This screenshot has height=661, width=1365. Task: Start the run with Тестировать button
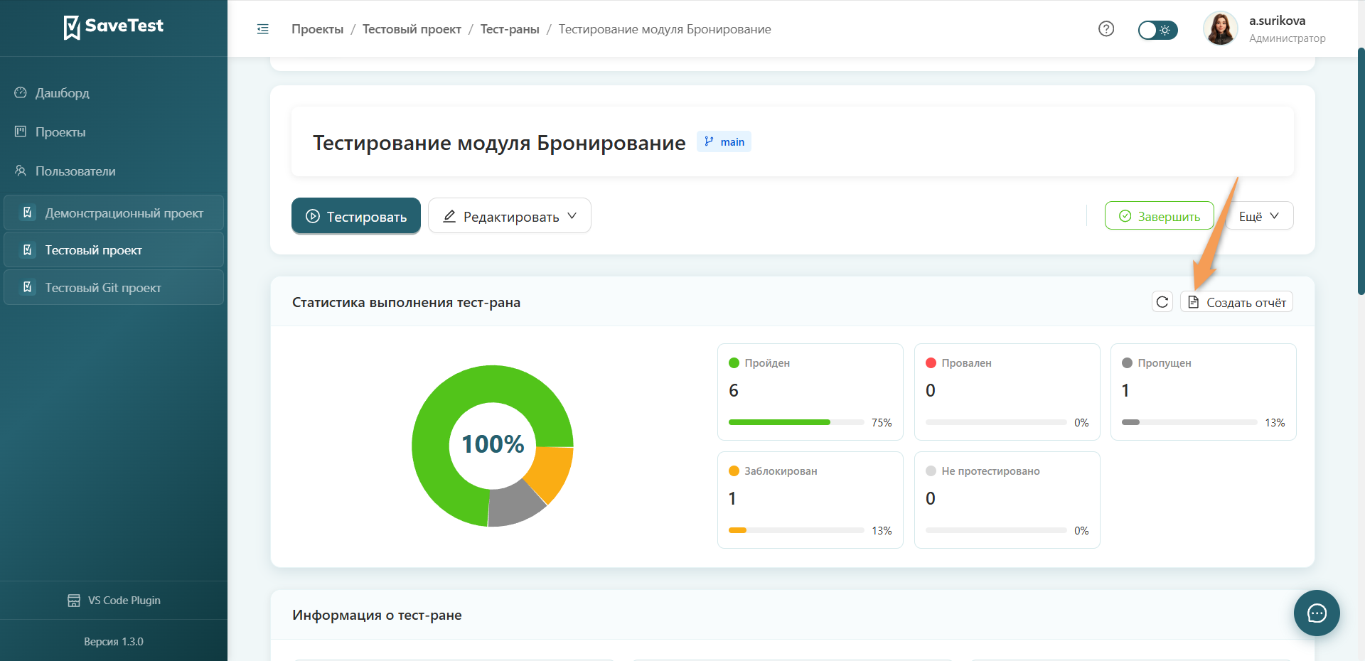[356, 216]
